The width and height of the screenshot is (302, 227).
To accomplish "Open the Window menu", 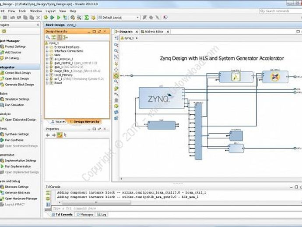I will [36, 11].
